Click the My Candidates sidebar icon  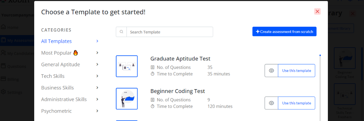pos(3,53)
